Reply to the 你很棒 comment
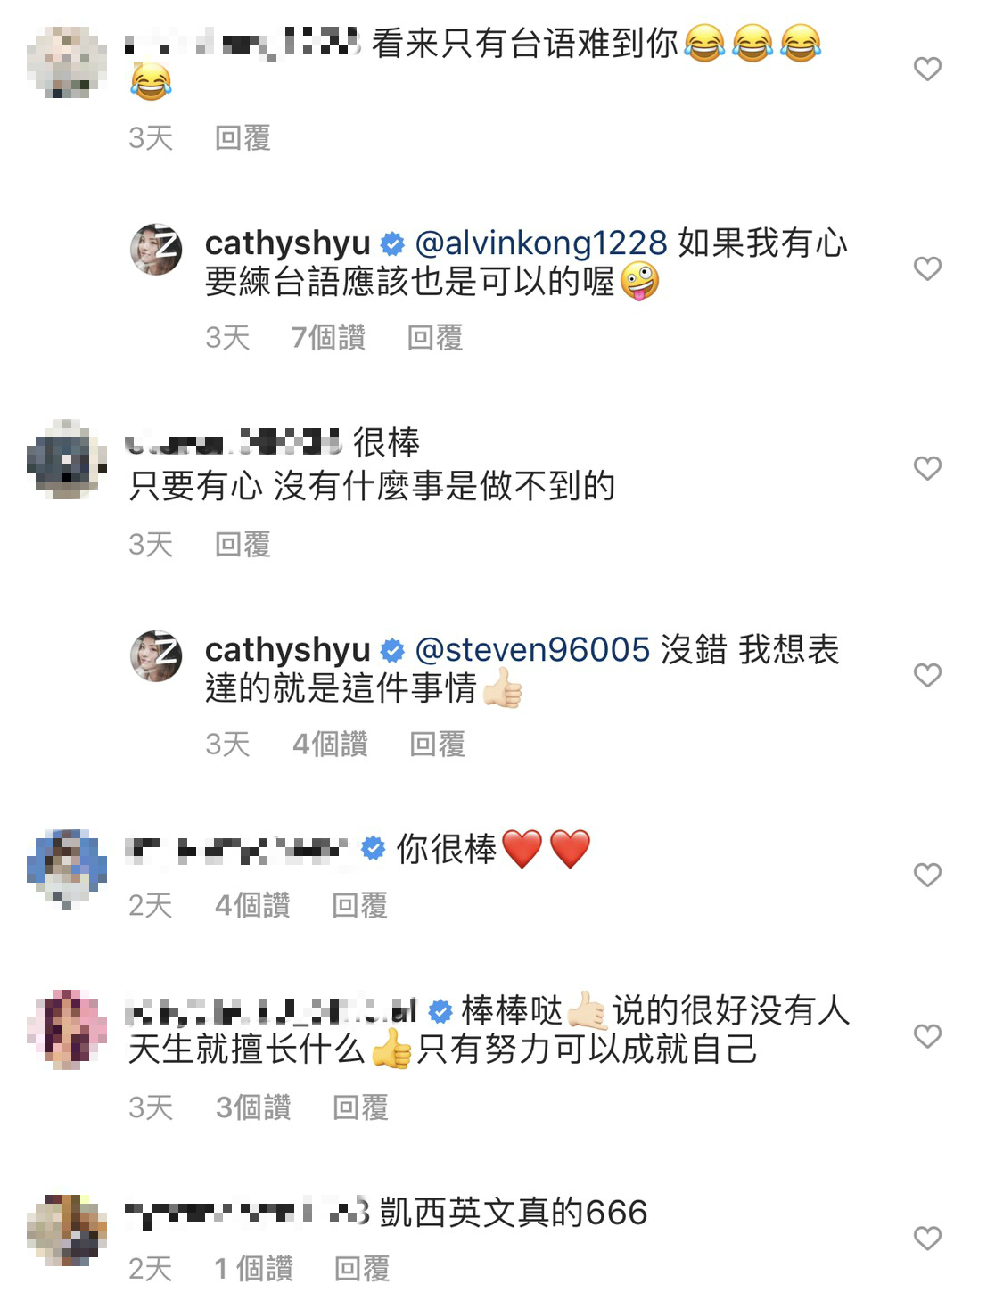Screen dimensions: 995x1309 tap(360, 905)
